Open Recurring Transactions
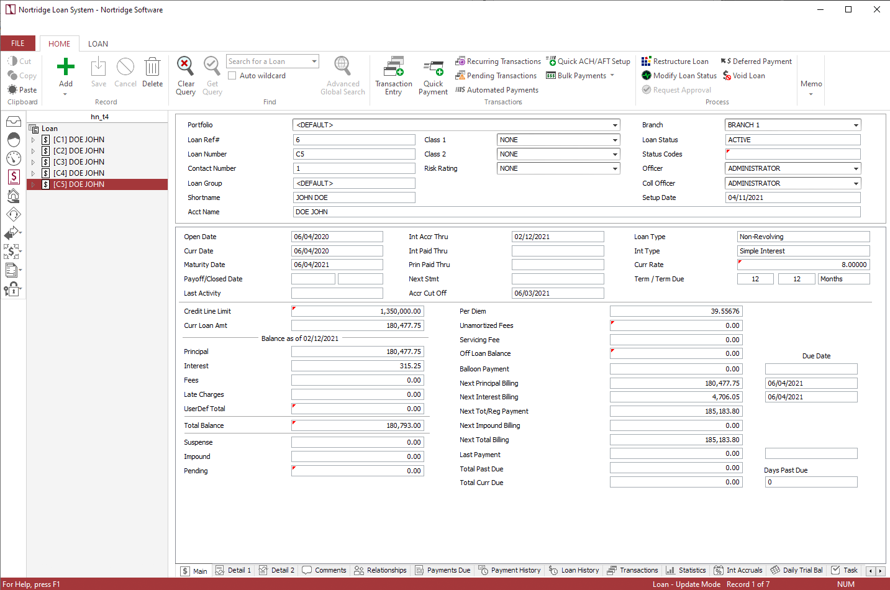 click(x=498, y=61)
